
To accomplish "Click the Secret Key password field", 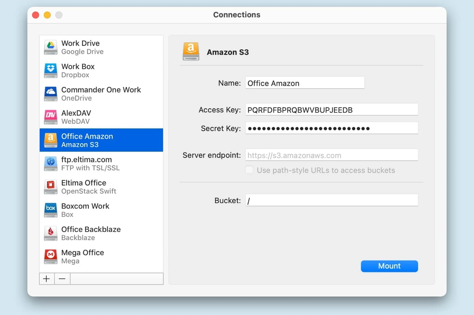I will [331, 128].
